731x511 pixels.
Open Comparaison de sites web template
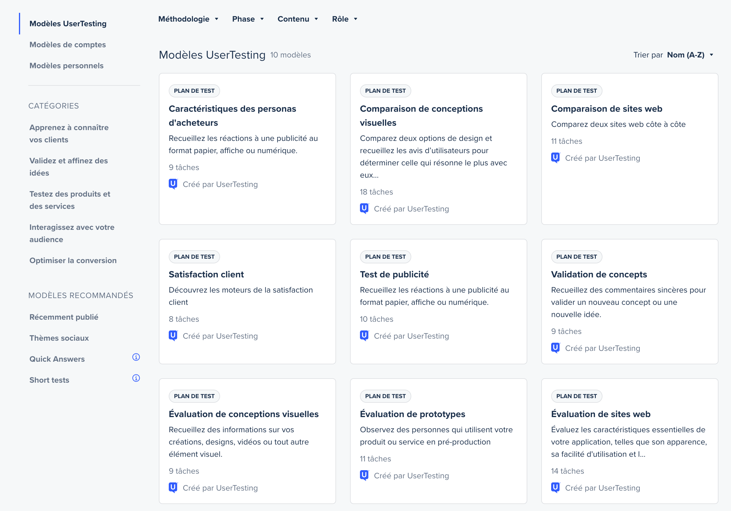[607, 108]
